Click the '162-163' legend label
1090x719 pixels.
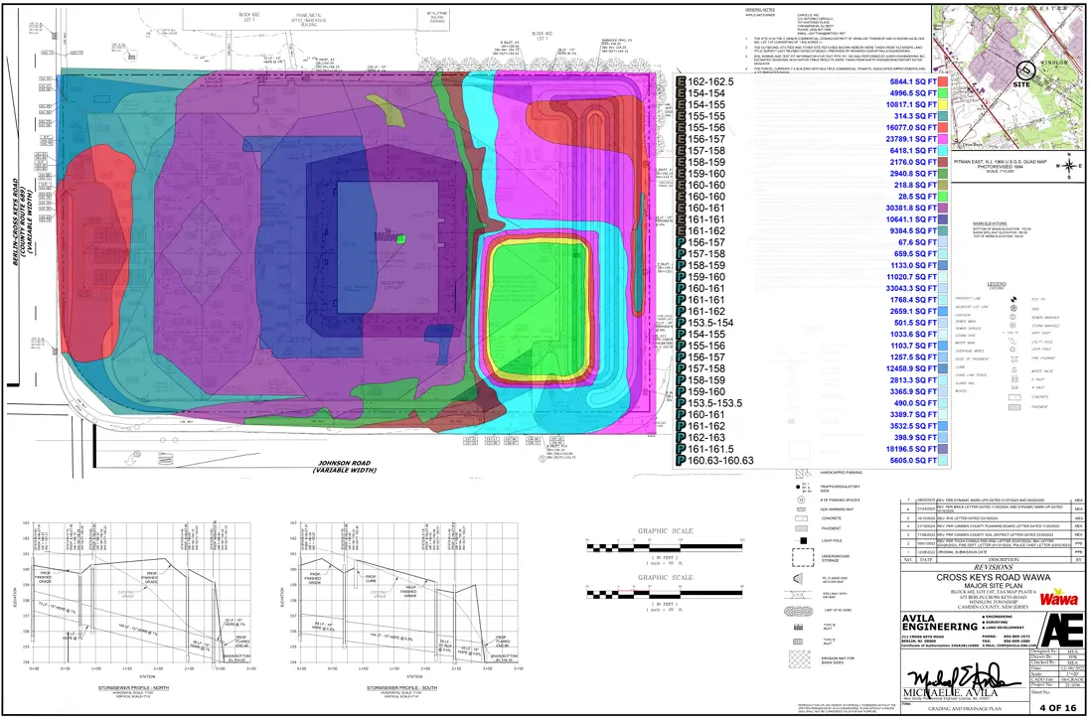click(x=706, y=438)
